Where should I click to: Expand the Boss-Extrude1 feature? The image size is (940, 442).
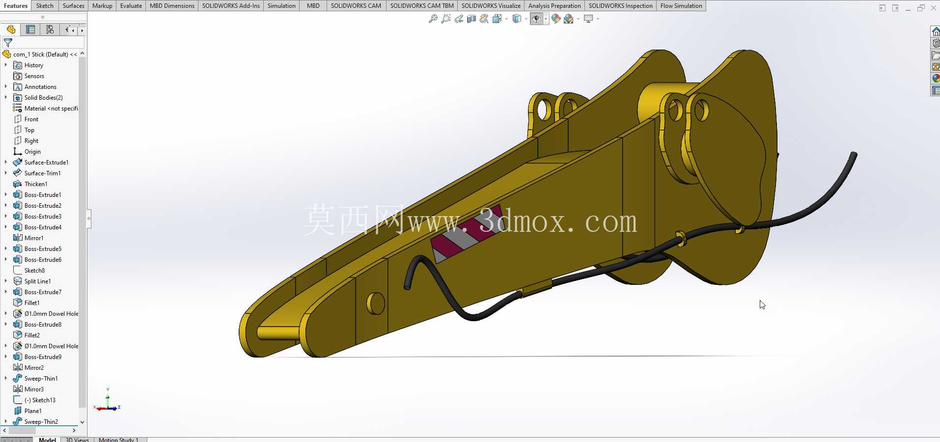pyautogui.click(x=6, y=194)
